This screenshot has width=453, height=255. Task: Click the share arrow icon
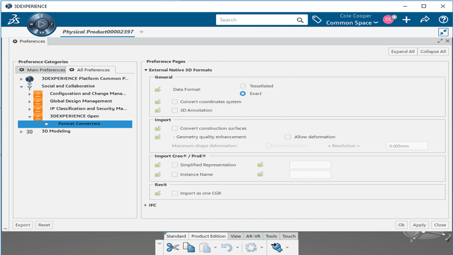pos(425,20)
